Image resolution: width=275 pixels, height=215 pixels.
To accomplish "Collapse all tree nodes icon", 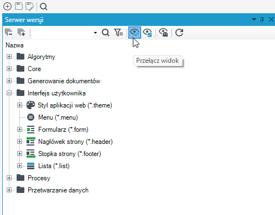I will tap(9, 33).
